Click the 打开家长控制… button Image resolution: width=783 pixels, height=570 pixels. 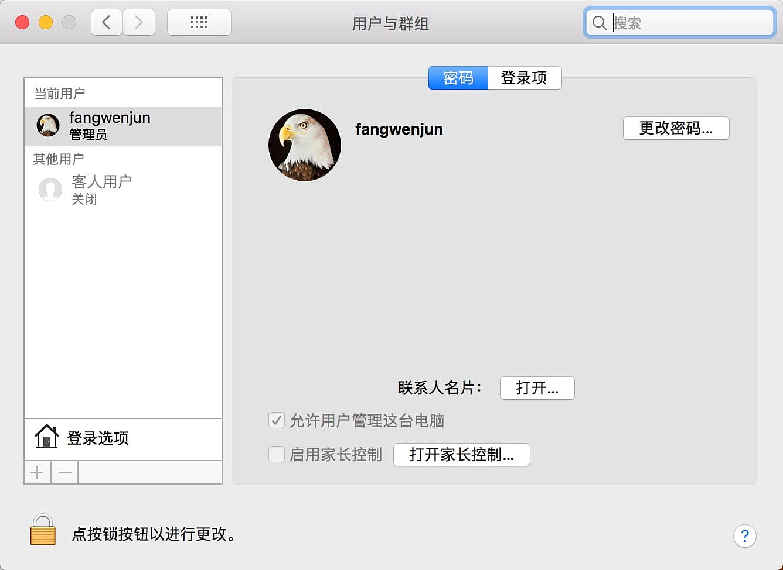click(x=461, y=455)
